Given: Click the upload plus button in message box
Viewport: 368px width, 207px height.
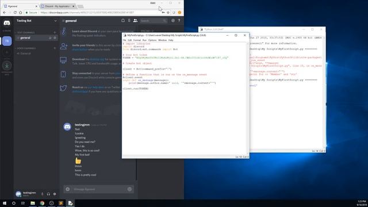Looking at the screenshot, I should coord(68,189).
